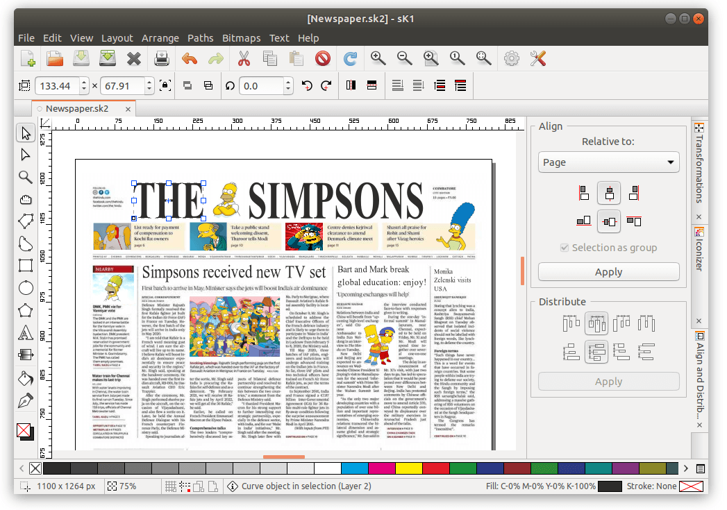Toggle align right edges button
Image resolution: width=727 pixels, height=510 pixels.
tap(634, 193)
